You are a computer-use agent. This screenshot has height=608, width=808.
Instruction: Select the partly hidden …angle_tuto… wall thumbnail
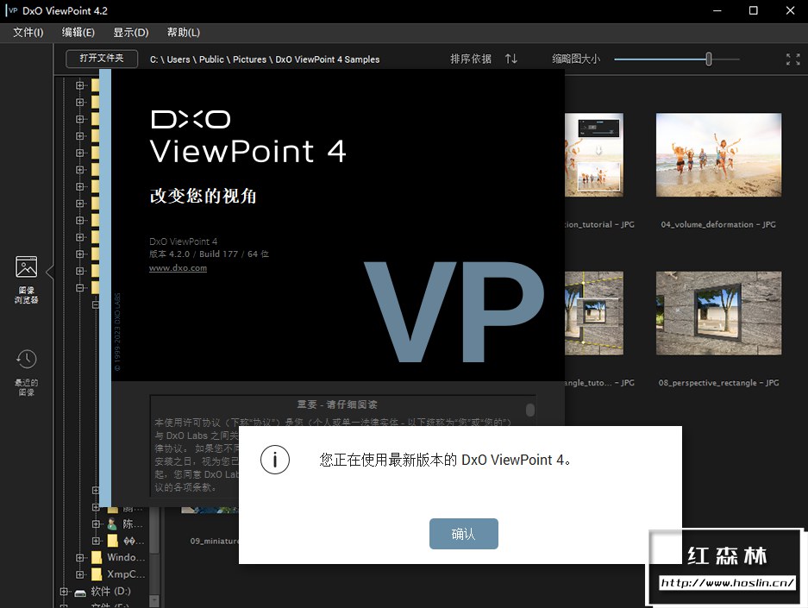pyautogui.click(x=594, y=313)
